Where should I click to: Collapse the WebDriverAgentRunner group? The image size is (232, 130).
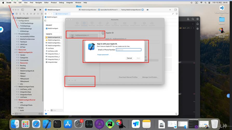[15, 100]
